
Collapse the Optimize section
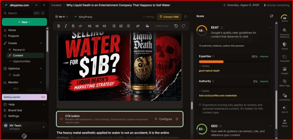tap(41, 69)
